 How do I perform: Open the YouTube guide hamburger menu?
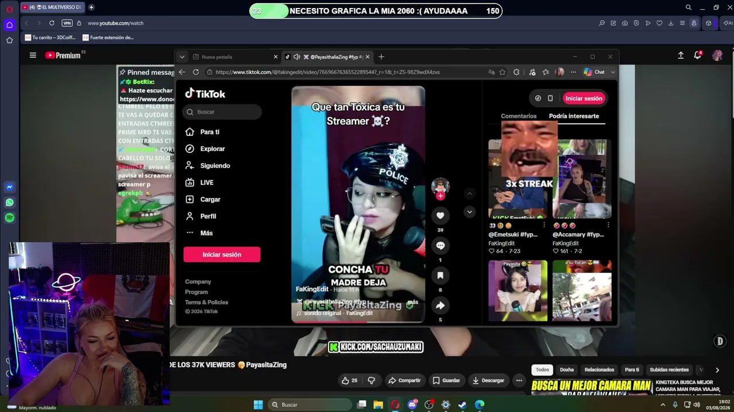(33, 56)
